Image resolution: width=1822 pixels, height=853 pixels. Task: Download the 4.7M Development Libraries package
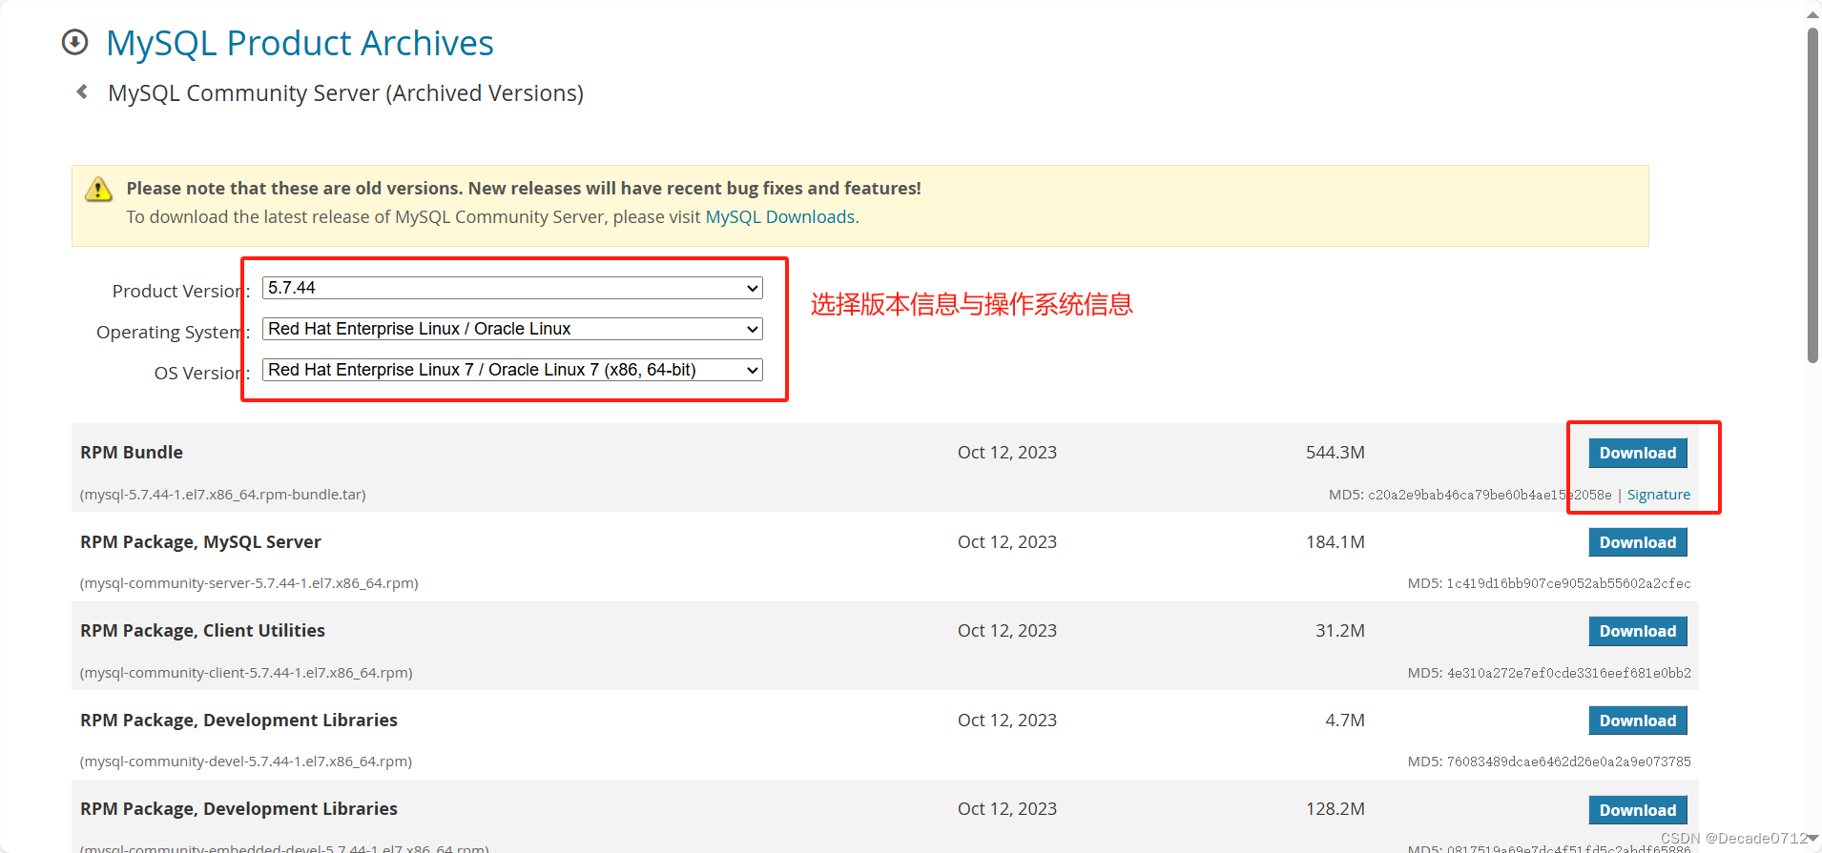pos(1638,721)
